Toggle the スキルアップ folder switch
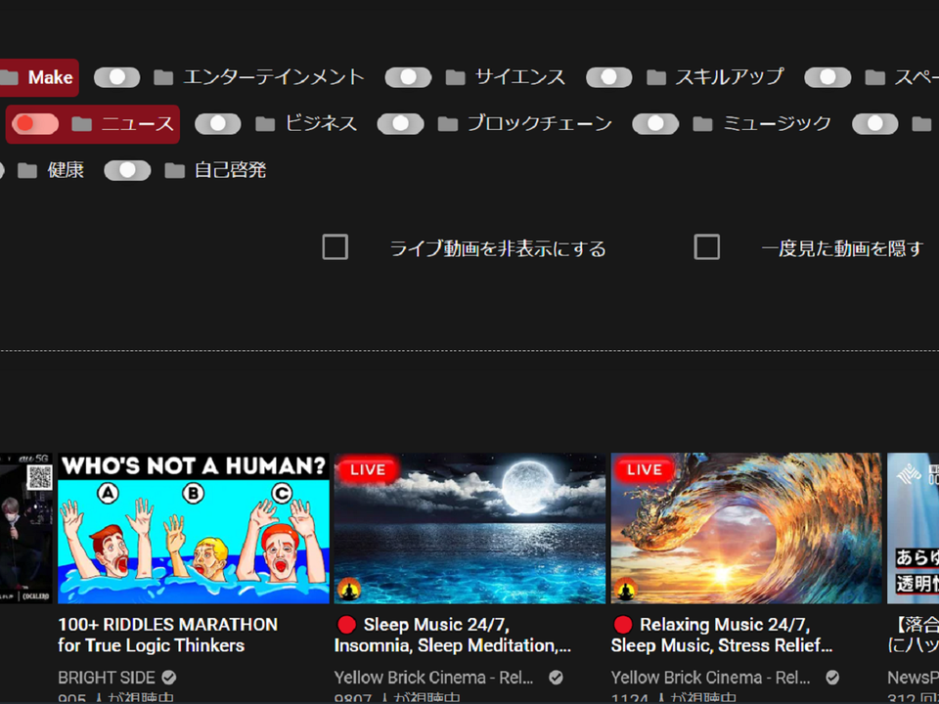The image size is (939, 704). click(x=609, y=77)
